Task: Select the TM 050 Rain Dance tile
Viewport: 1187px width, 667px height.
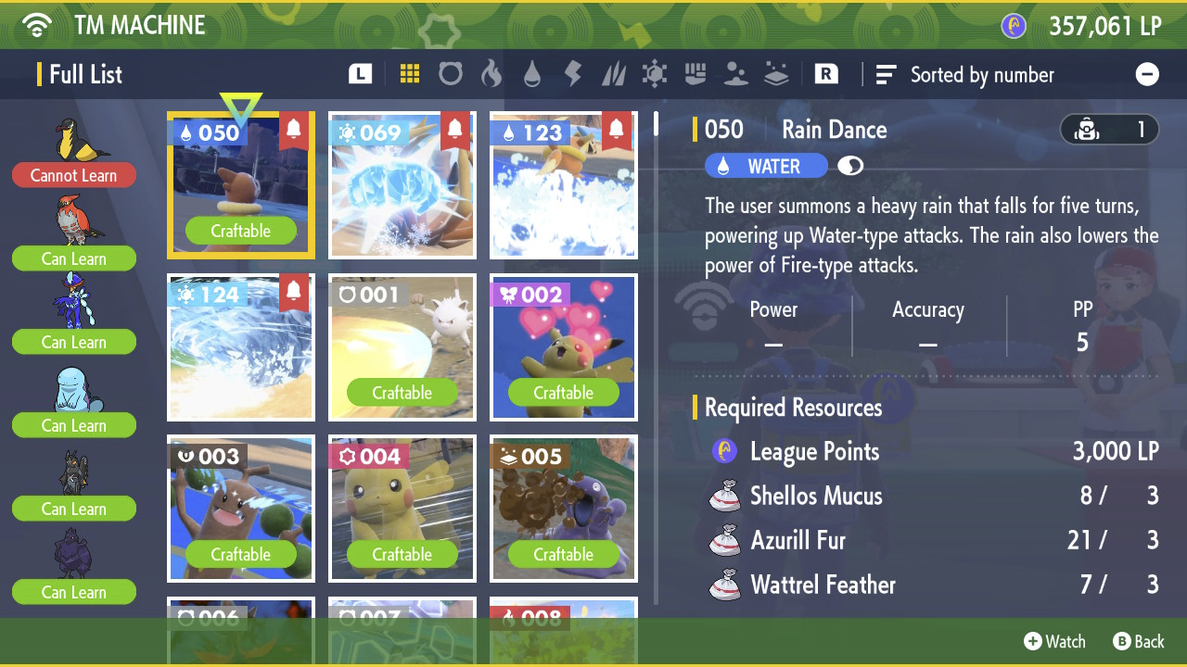Action: pyautogui.click(x=241, y=185)
